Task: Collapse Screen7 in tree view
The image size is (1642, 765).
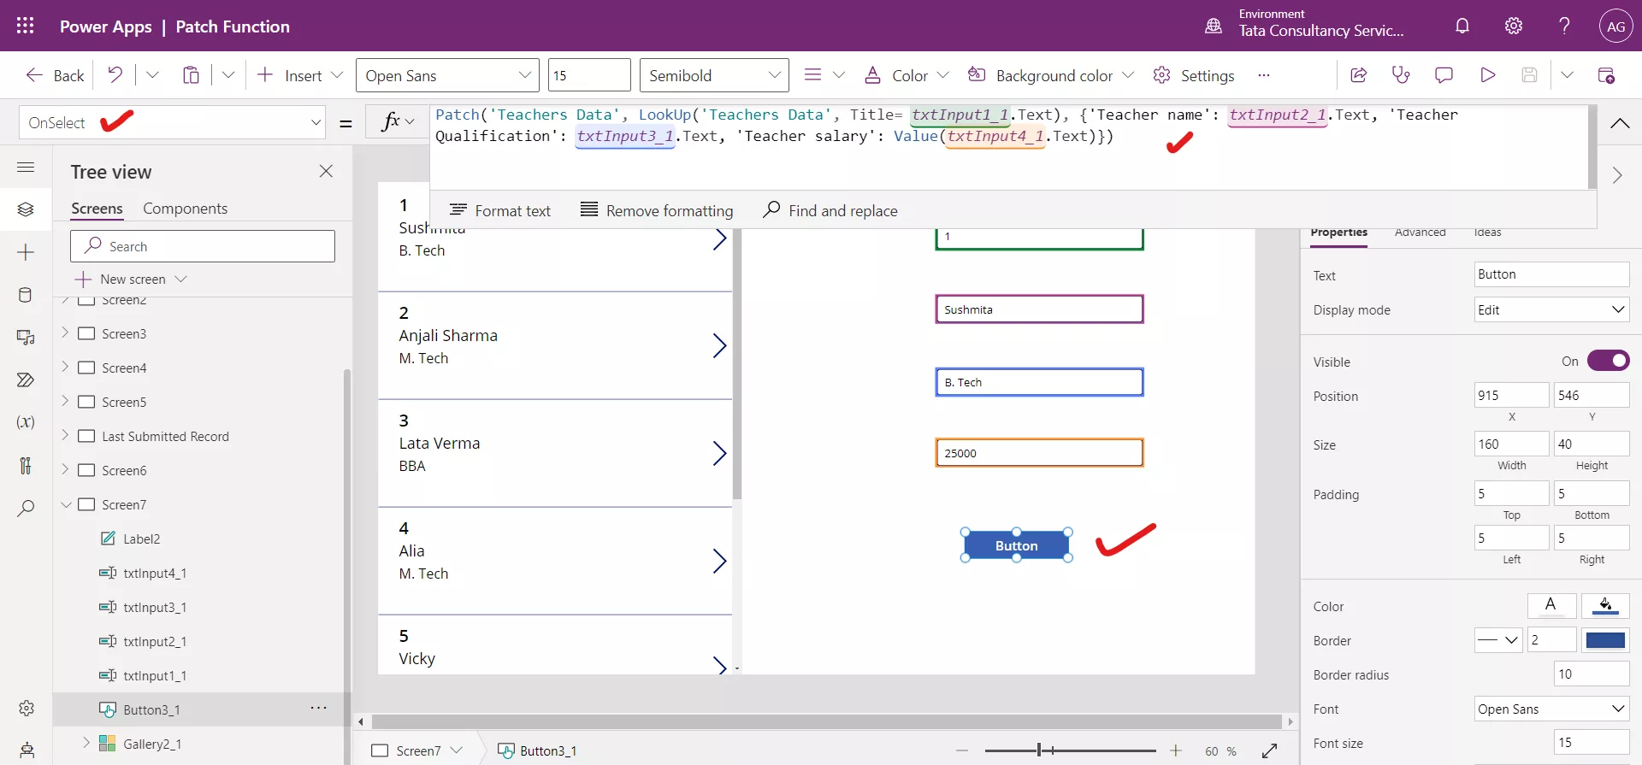Action: [x=66, y=504]
